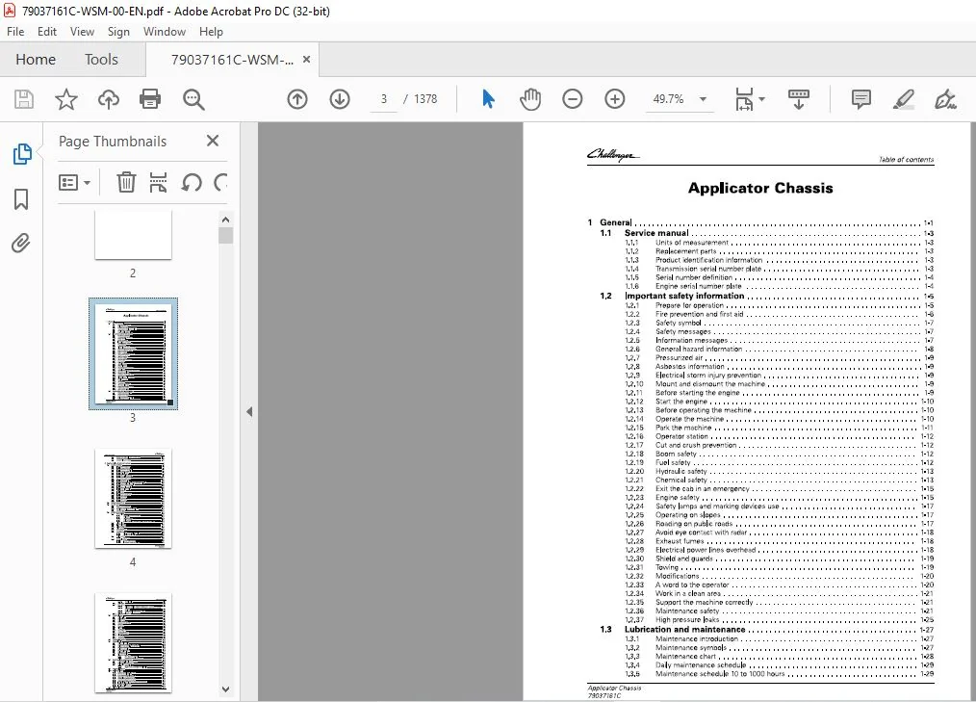Open thumbnails panel options dropdown
The image size is (976, 702).
(75, 183)
